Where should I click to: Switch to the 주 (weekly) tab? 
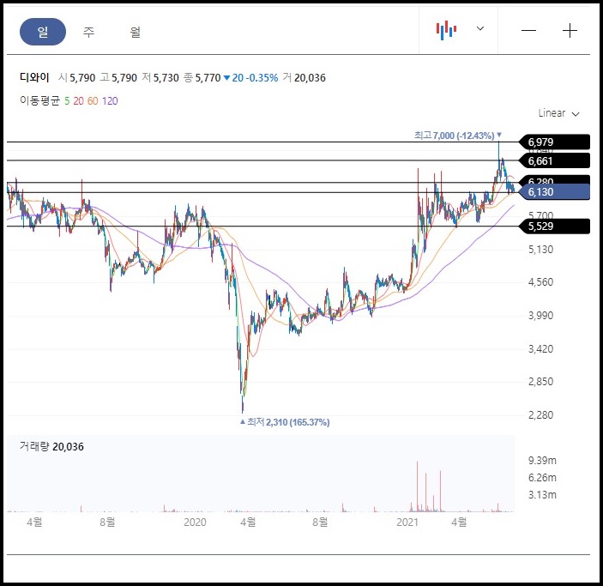coord(89,32)
